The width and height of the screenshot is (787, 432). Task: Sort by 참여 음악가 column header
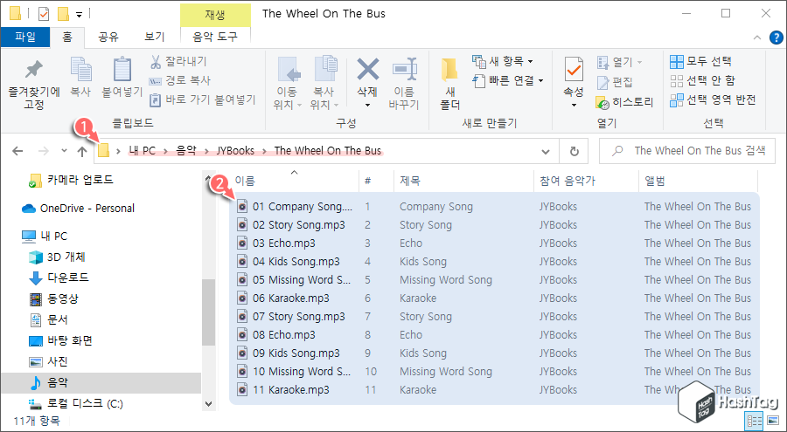(x=586, y=181)
